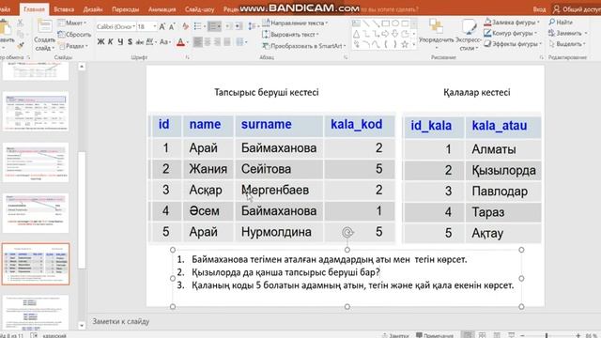The image size is (601, 338).
Task: Click the Format Painter brush
Action: (x=20, y=46)
